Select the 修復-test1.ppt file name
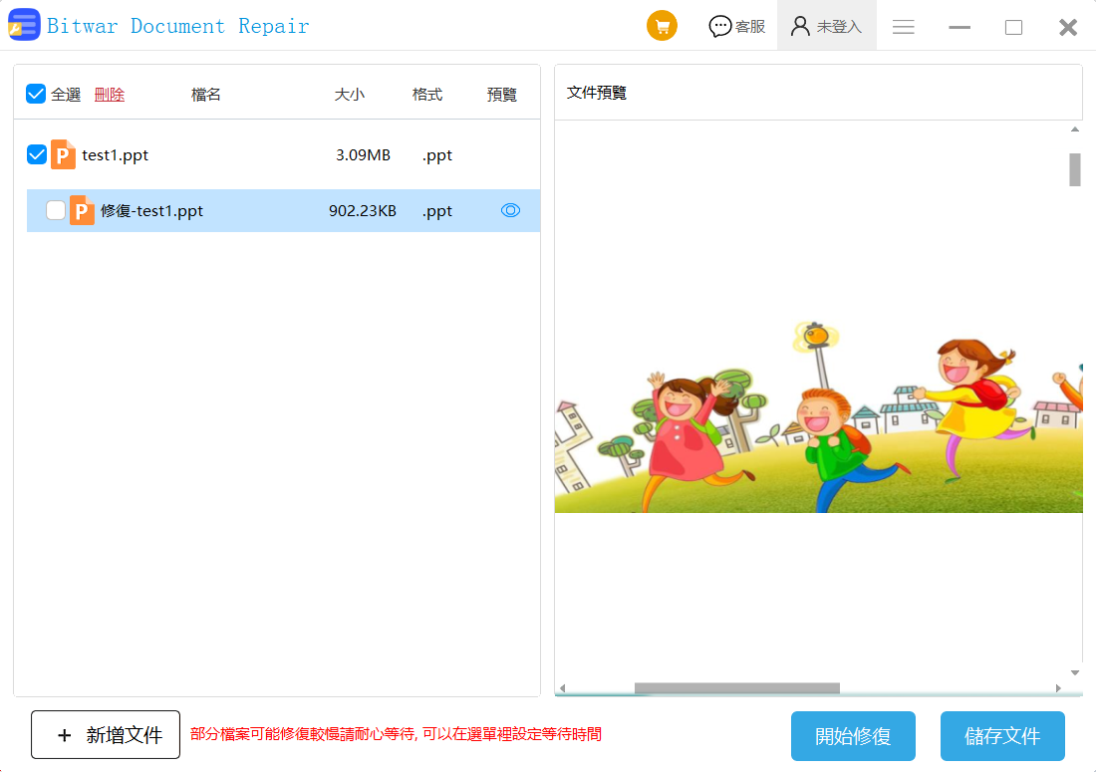Viewport: 1096px width, 772px height. tap(151, 211)
